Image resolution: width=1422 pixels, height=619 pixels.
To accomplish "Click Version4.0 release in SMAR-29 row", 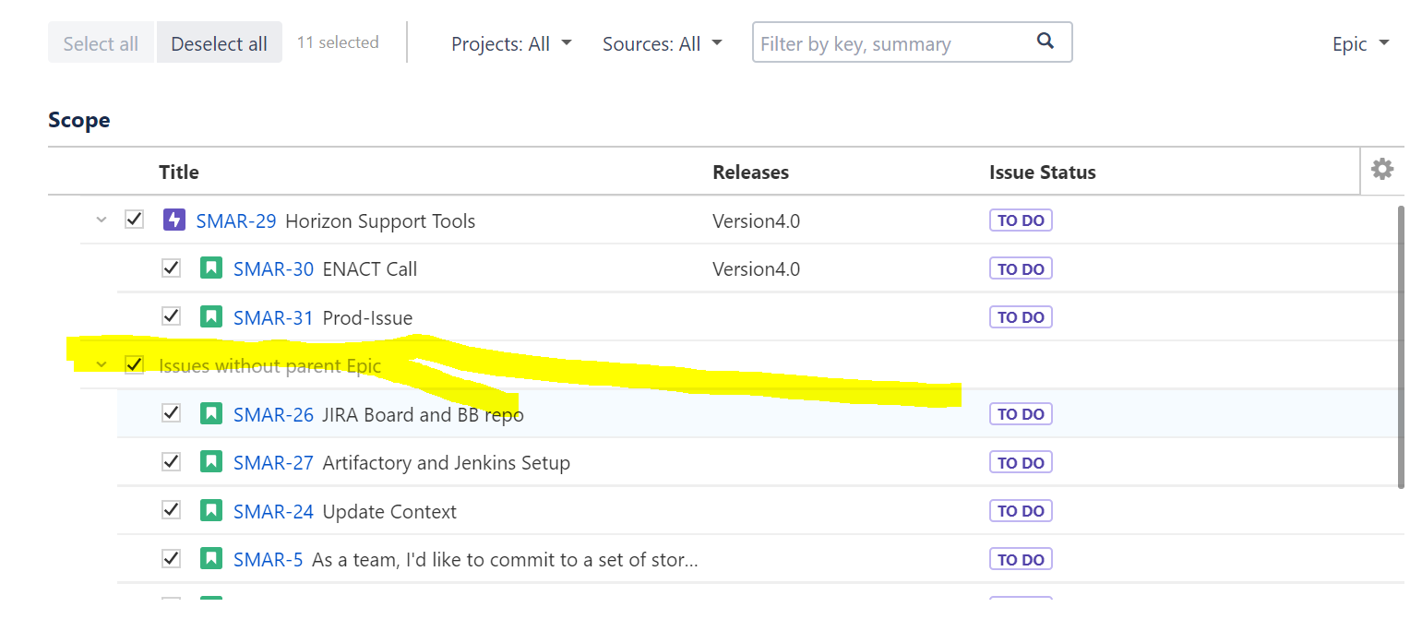I will pyautogui.click(x=756, y=220).
